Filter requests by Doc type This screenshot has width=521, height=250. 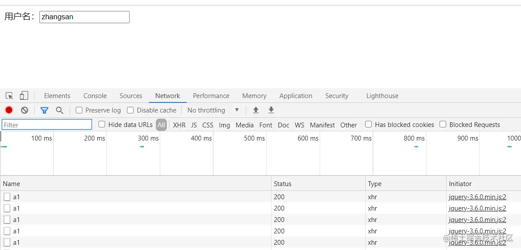click(x=283, y=125)
